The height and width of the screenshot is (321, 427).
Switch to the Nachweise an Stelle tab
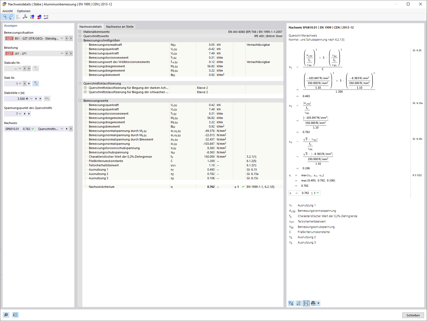[x=120, y=27]
